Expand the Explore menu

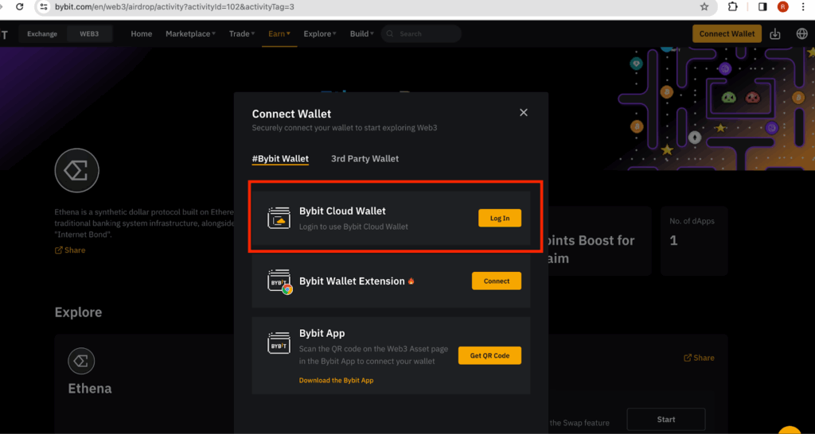click(x=320, y=33)
